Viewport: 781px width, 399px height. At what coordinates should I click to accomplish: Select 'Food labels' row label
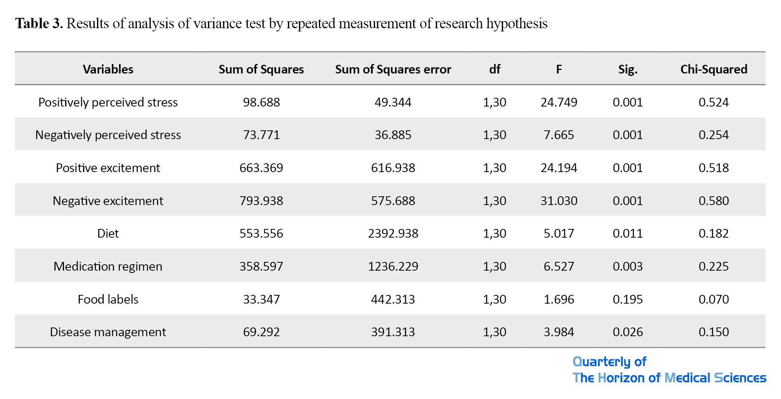(108, 299)
